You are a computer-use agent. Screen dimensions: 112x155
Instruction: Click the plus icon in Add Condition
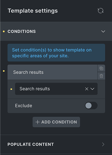coord(37,122)
